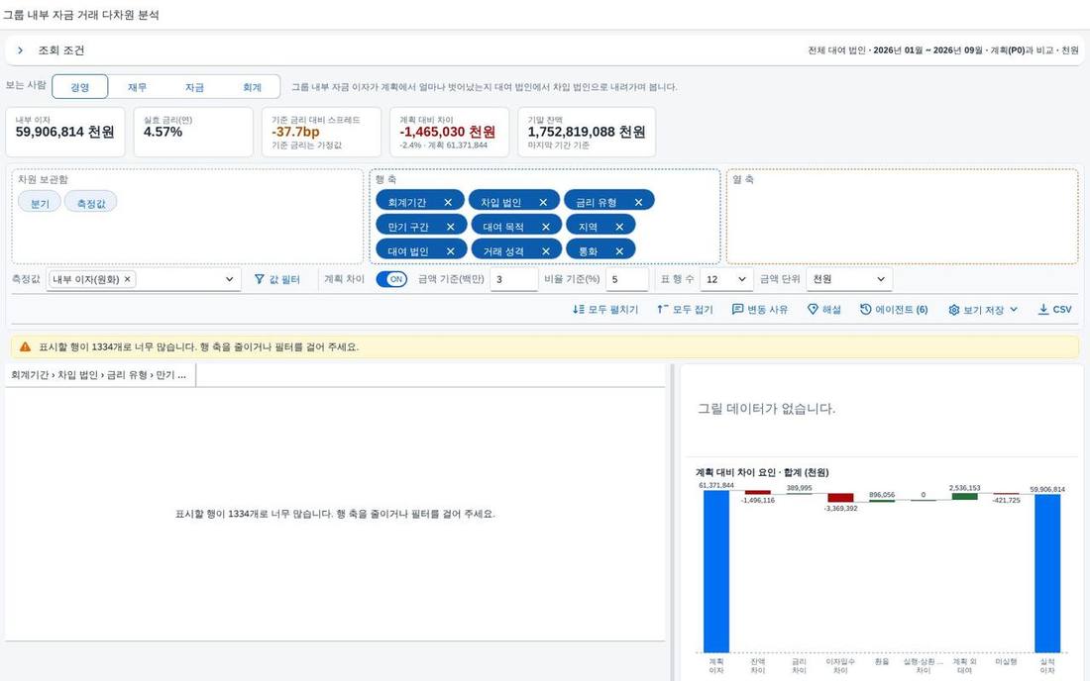Focus the 금액 기준(백만) input field

pyautogui.click(x=513, y=279)
